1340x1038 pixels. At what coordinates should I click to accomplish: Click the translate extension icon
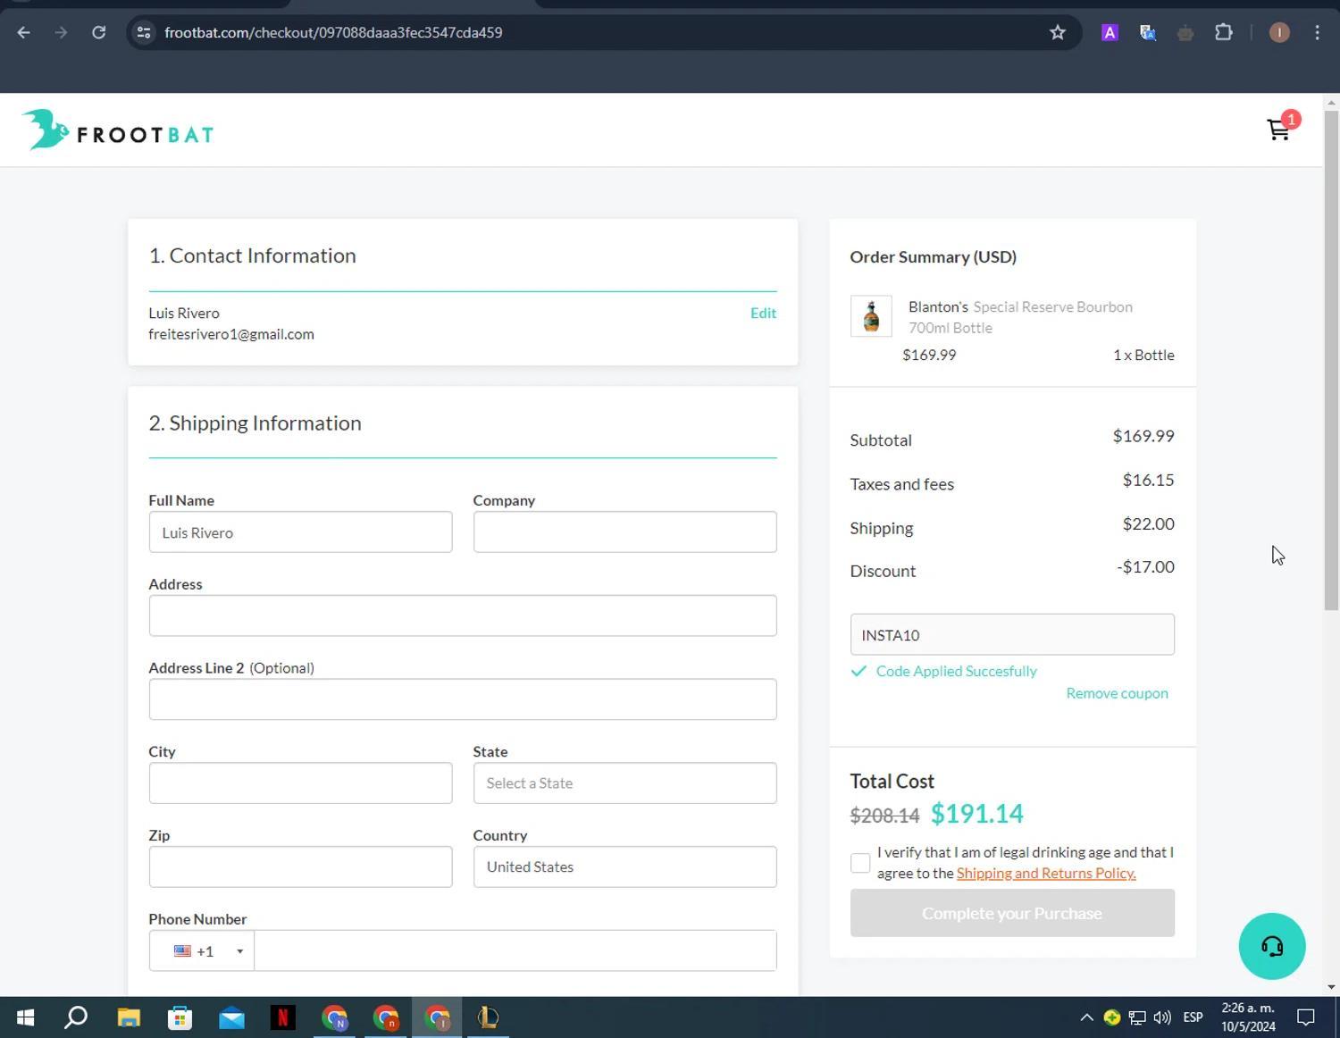click(1148, 32)
